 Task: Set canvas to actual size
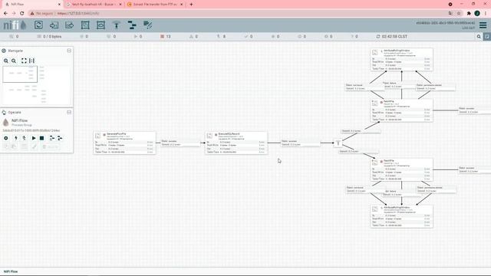[31, 61]
